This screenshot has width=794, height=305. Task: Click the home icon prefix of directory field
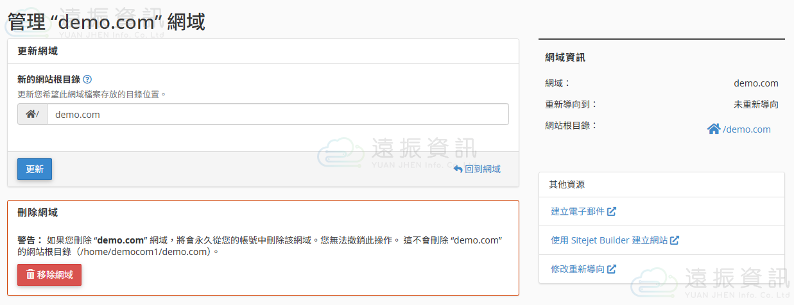tap(31, 115)
